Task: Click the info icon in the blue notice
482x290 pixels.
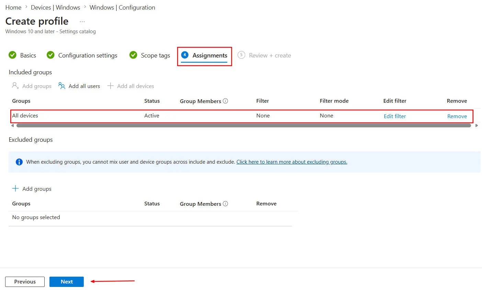Action: click(x=19, y=162)
